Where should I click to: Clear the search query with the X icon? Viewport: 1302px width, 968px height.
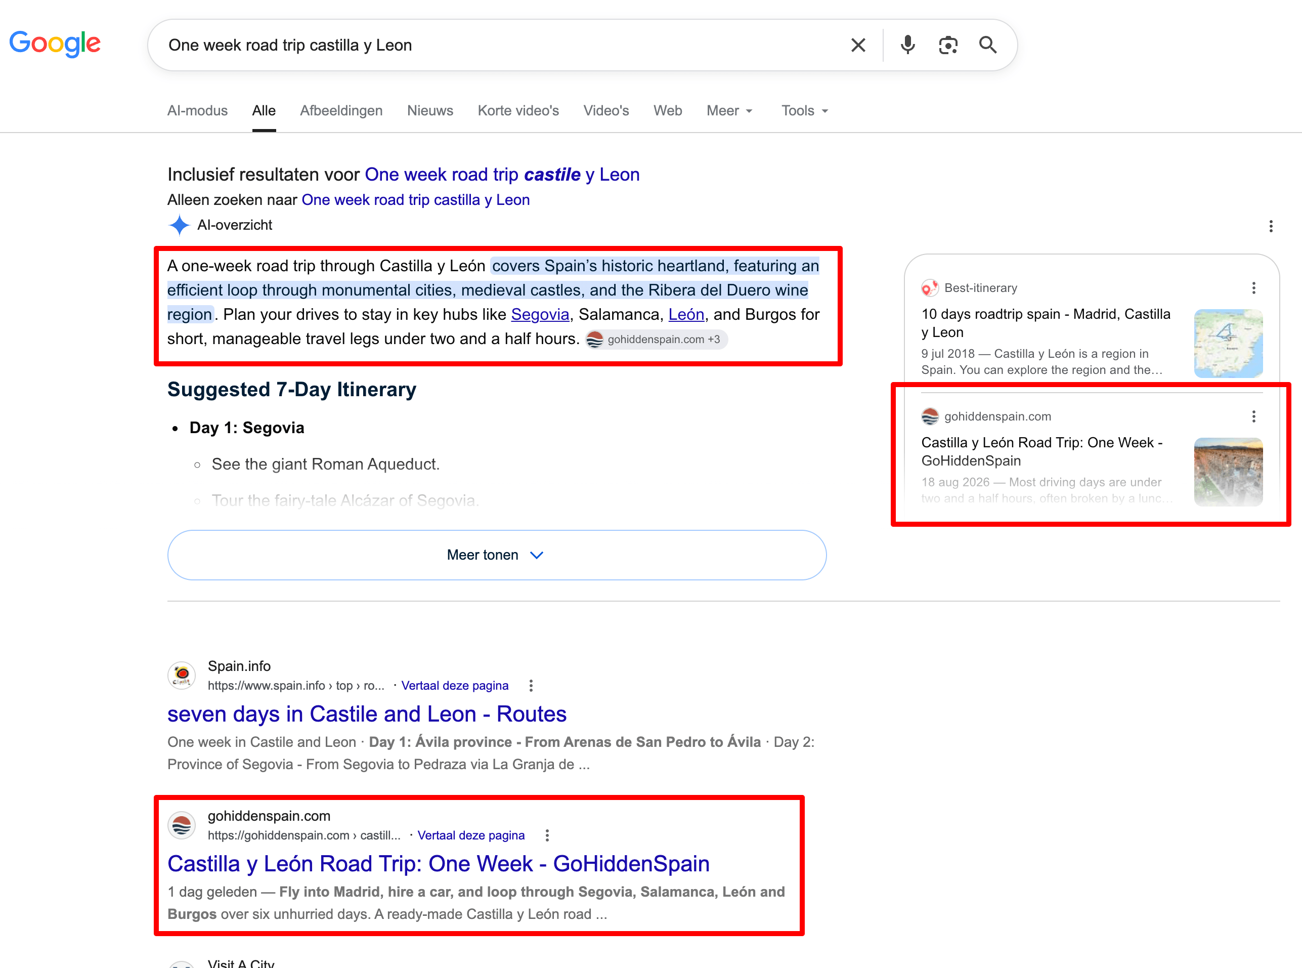(x=858, y=45)
